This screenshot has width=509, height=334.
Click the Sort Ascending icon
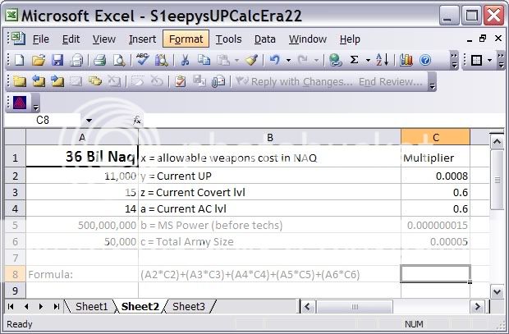[382, 60]
